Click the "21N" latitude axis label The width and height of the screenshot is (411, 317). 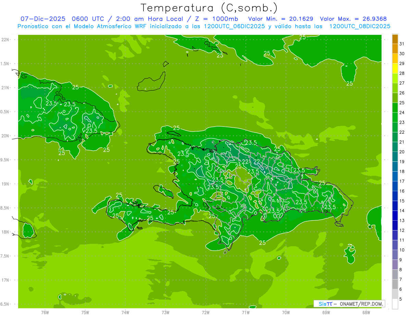5,88
